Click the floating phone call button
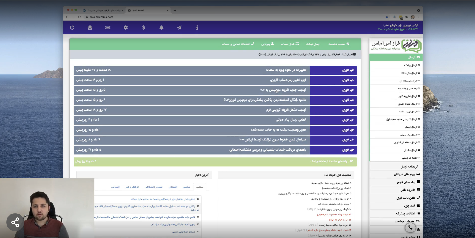Image resolution: width=475 pixels, height=238 pixels. pyautogui.click(x=410, y=228)
